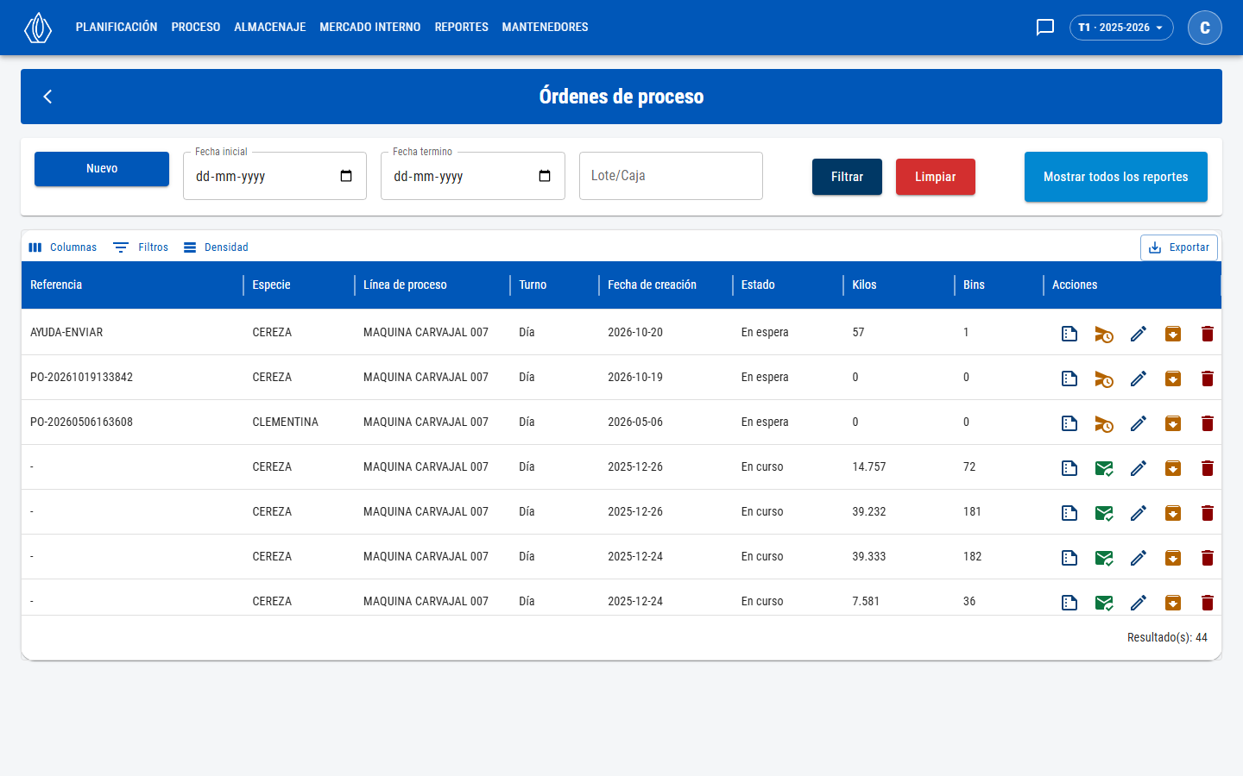Viewport: 1243px width, 776px height.
Task: Edit the order with 39.333 kilos
Action: coord(1139,558)
